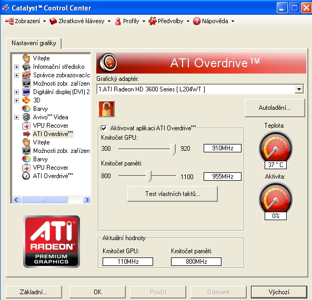Click the tree panel scroll right arrow
The image size is (312, 300).
(87, 200)
